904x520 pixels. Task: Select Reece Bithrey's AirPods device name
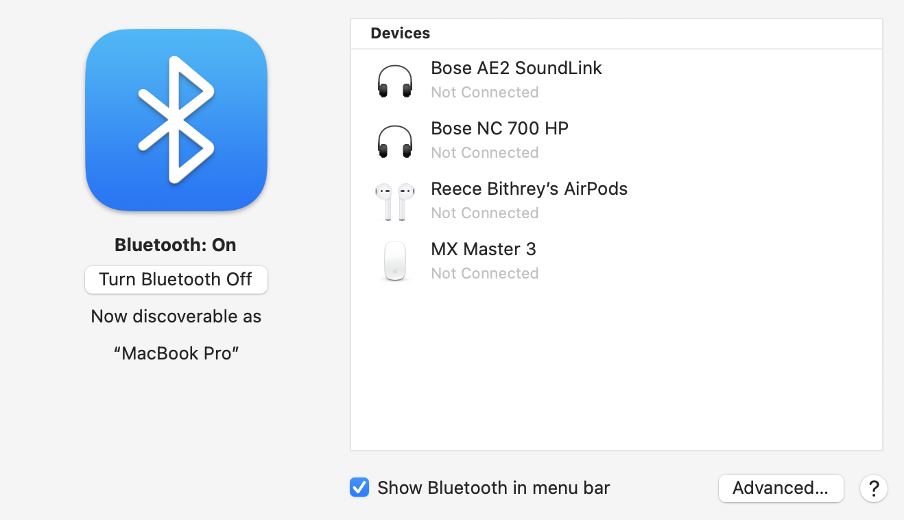pos(530,189)
